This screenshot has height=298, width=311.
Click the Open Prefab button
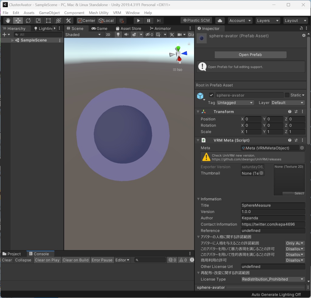[x=250, y=55]
